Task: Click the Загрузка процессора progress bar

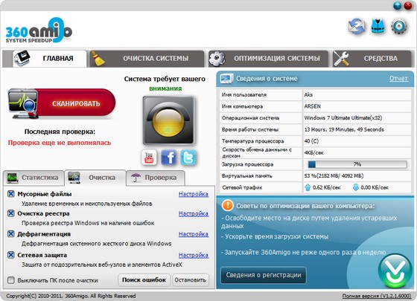Action: [357, 164]
